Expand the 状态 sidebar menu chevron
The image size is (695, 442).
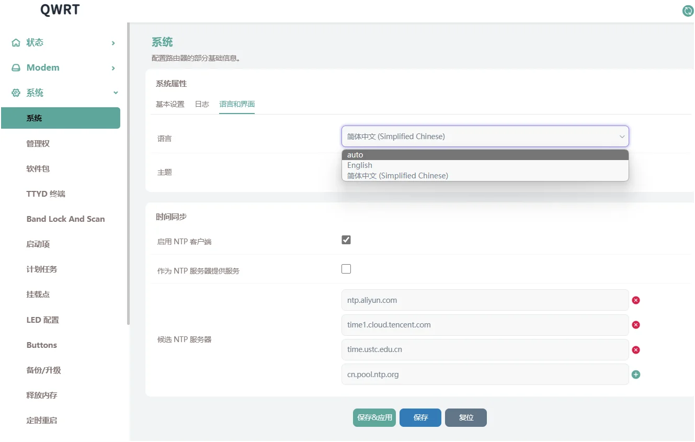[x=113, y=43]
